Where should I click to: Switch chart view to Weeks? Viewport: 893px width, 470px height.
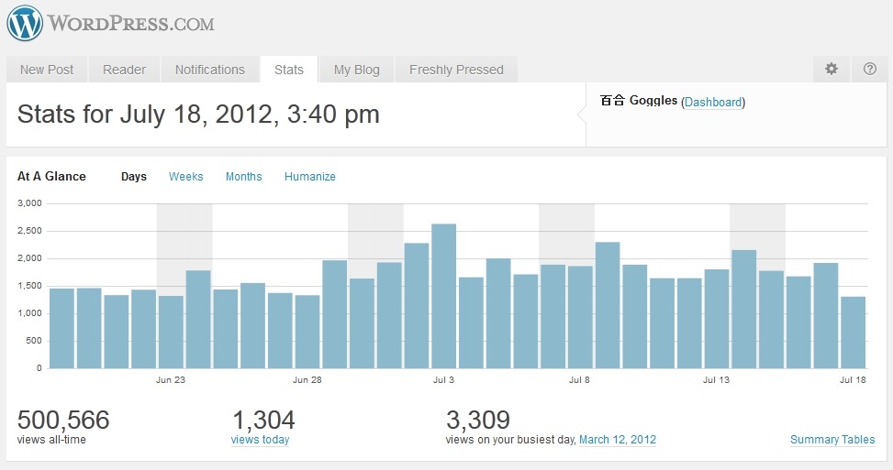tap(185, 177)
